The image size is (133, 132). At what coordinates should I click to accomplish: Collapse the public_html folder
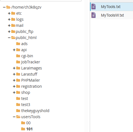pos(9,38)
